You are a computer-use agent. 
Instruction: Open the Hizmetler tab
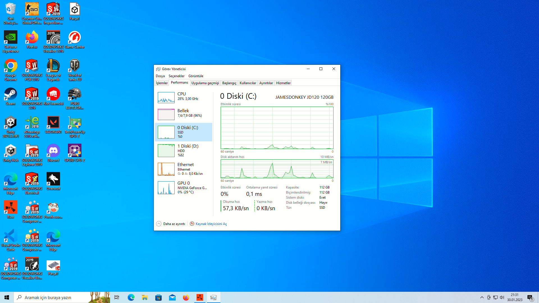(x=283, y=83)
